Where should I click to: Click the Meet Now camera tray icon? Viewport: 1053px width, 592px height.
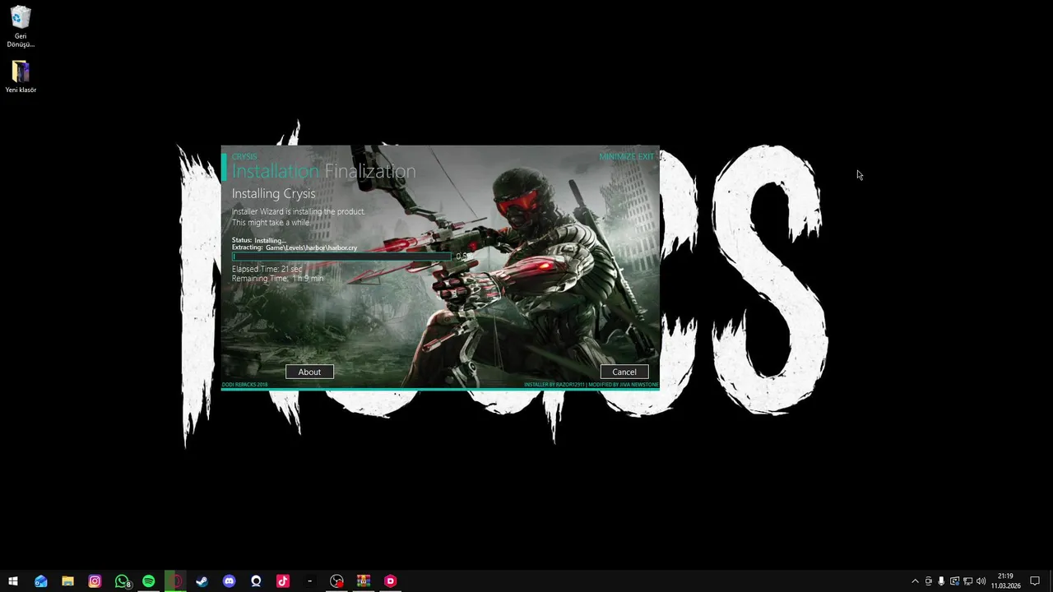coord(928,581)
